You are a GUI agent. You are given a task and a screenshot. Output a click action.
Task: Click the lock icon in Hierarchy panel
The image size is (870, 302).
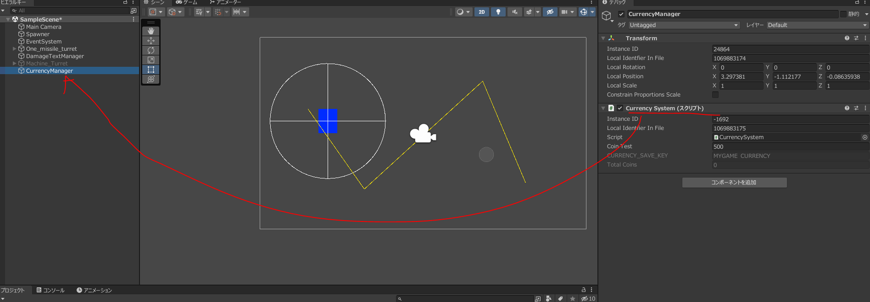pos(125,2)
